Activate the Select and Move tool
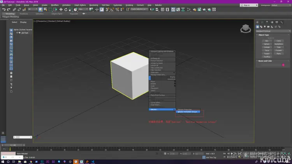This screenshot has width=292, height=164. point(61,9)
